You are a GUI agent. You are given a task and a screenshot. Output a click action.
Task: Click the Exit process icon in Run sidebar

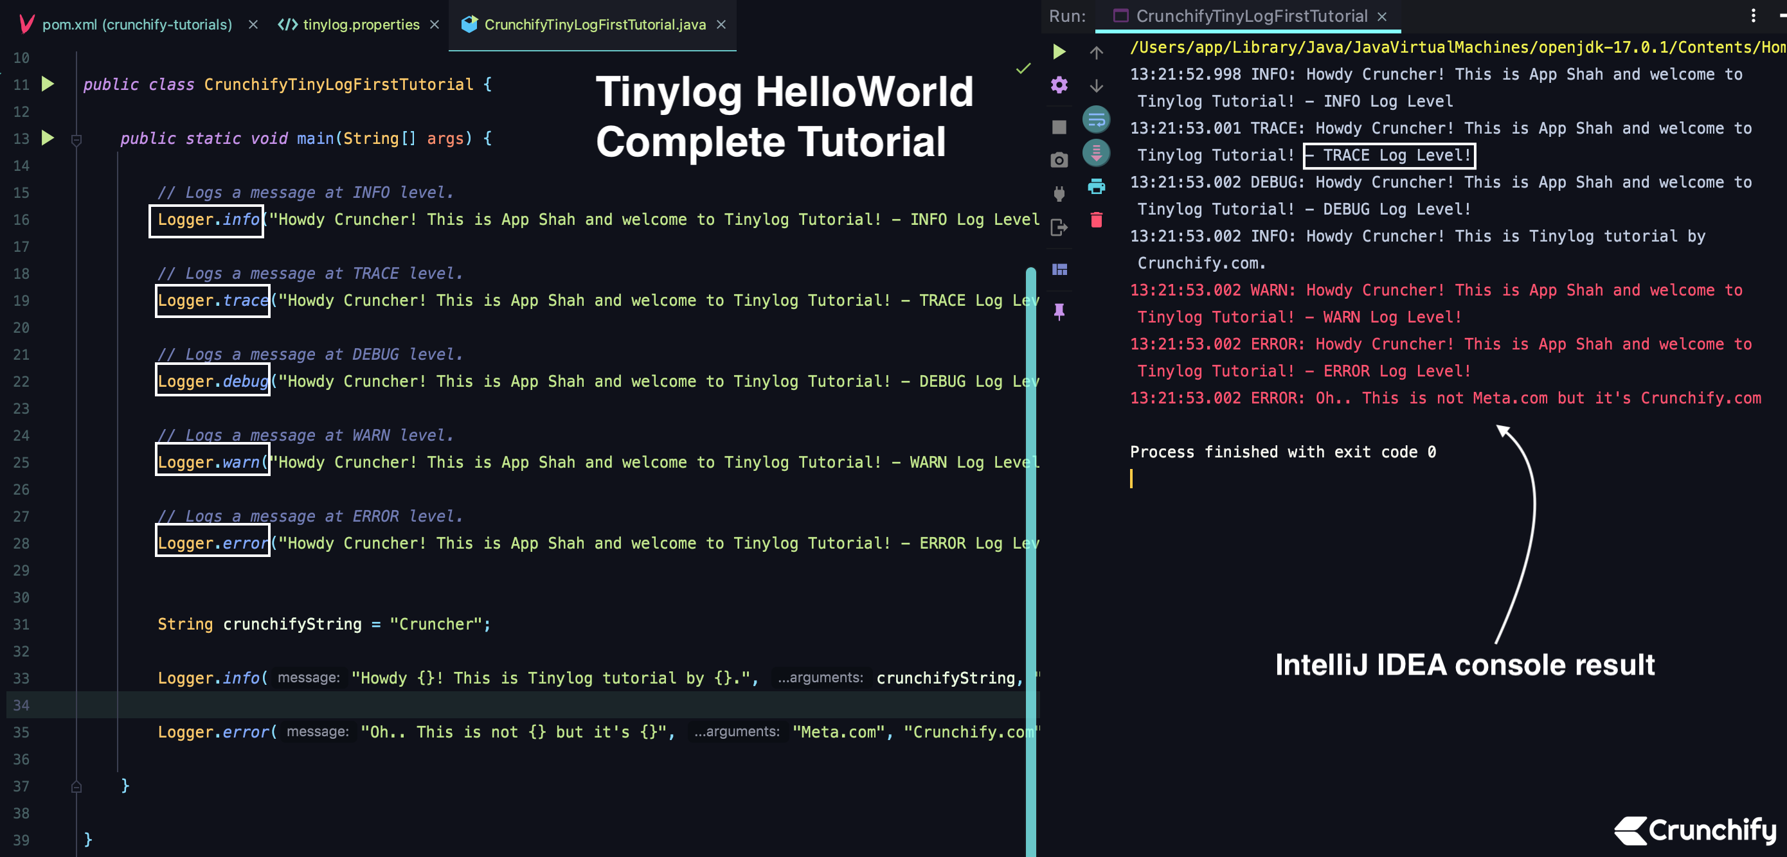tap(1059, 227)
